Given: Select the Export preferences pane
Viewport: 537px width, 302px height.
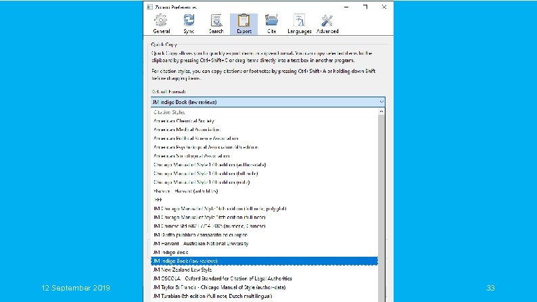Looking at the screenshot, I should click(244, 24).
